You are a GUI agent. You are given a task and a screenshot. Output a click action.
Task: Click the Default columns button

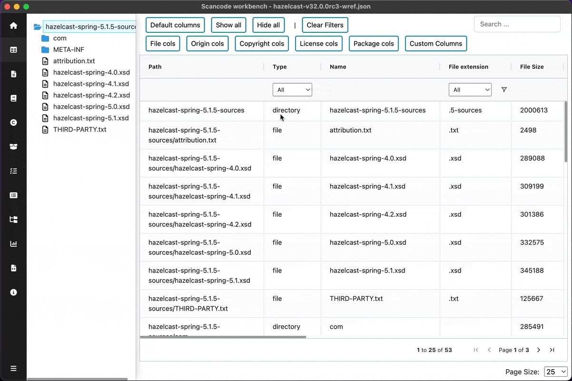175,25
